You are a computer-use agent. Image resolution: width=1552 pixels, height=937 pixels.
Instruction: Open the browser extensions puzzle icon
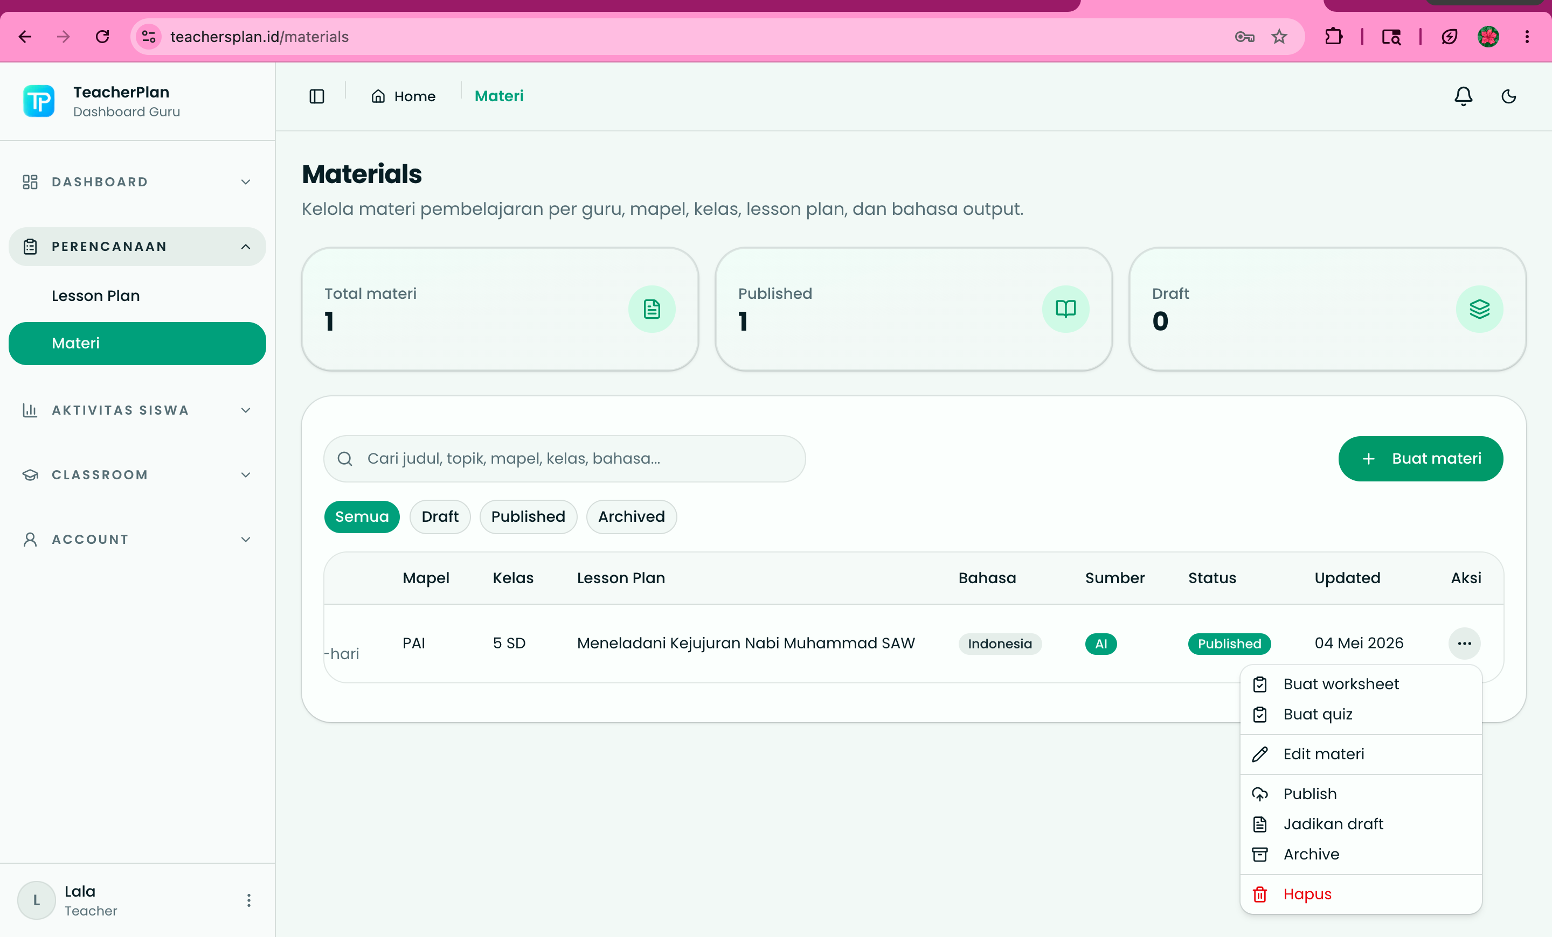[1333, 37]
